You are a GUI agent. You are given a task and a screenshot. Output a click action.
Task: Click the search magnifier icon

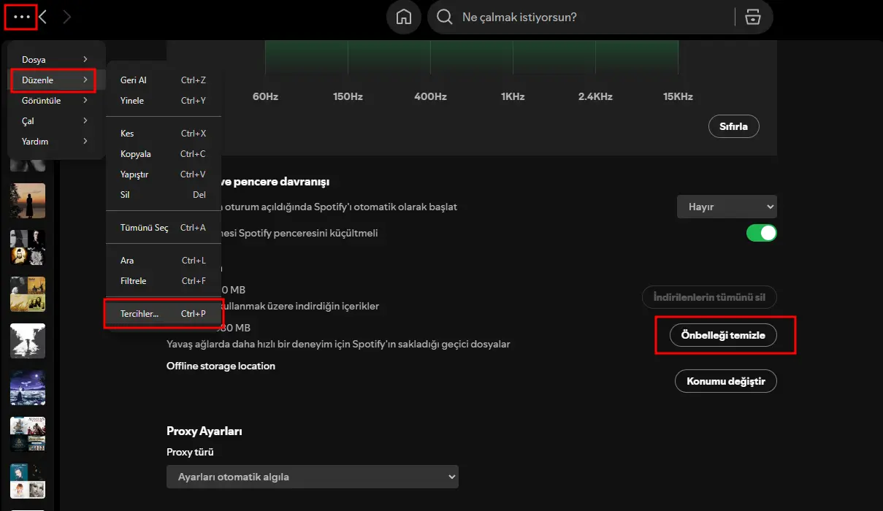445,17
